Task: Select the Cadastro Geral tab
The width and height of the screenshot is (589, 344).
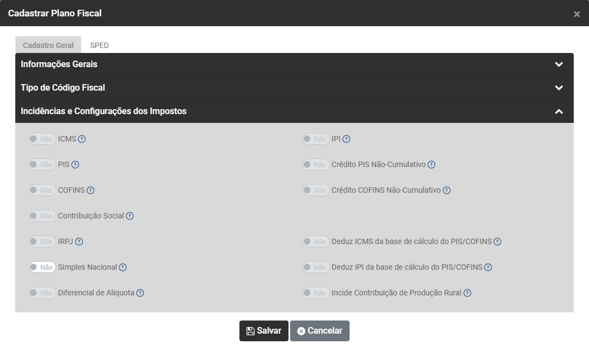Action: (x=48, y=45)
